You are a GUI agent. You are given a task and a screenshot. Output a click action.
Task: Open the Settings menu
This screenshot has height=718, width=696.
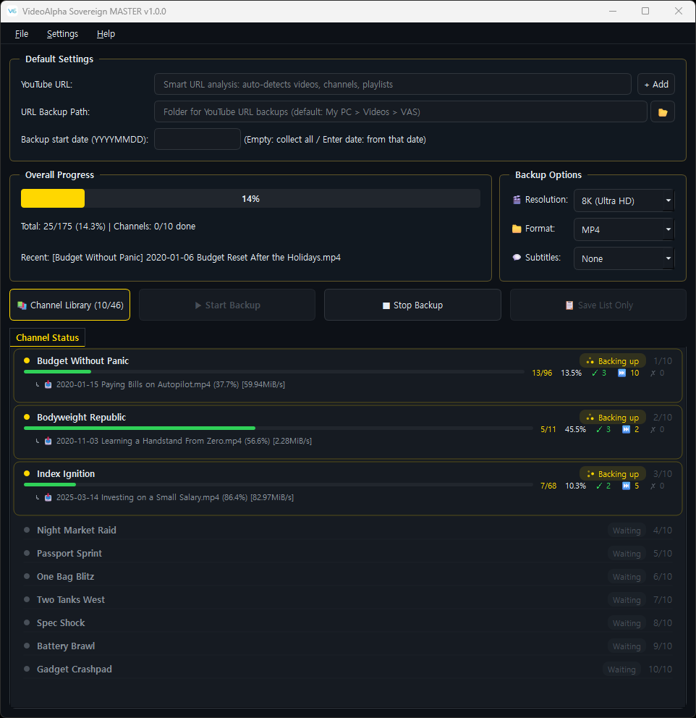tap(62, 34)
